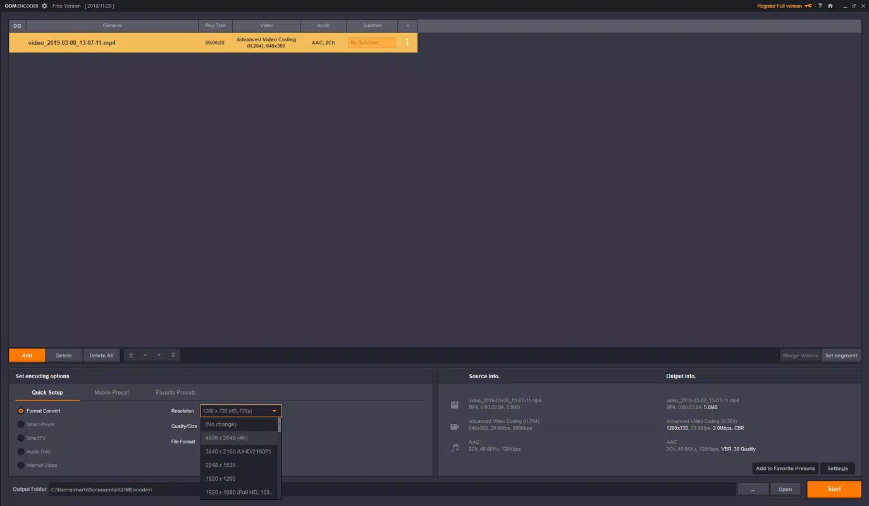Click source file disk icon in Source Info

point(454,405)
